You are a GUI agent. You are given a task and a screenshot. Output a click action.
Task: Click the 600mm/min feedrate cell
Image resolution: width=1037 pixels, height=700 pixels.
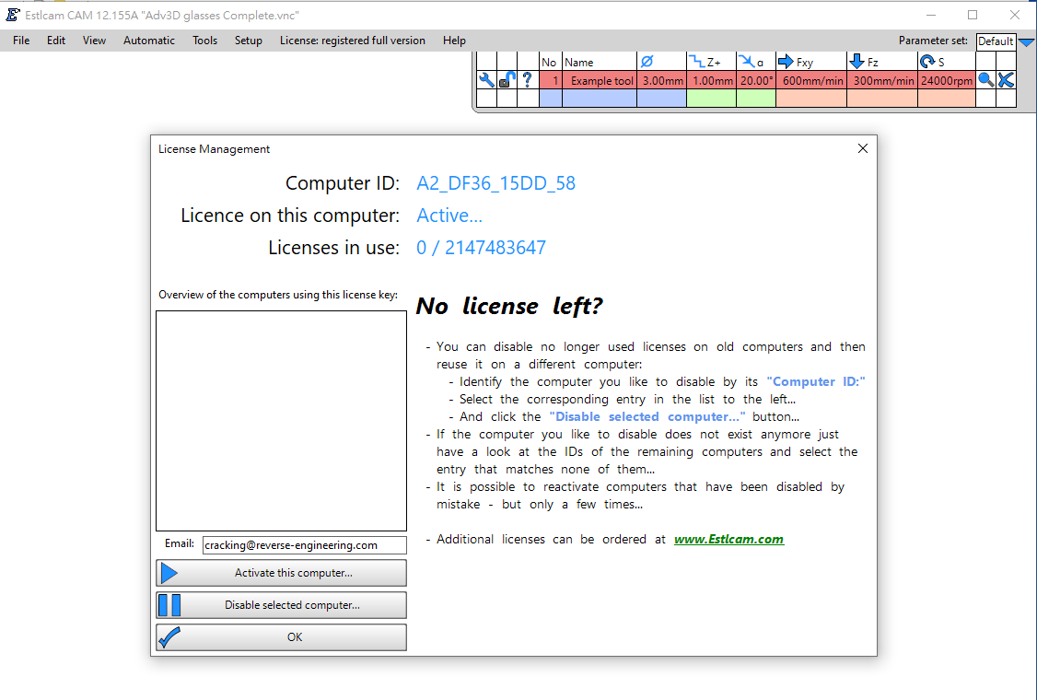coord(810,81)
